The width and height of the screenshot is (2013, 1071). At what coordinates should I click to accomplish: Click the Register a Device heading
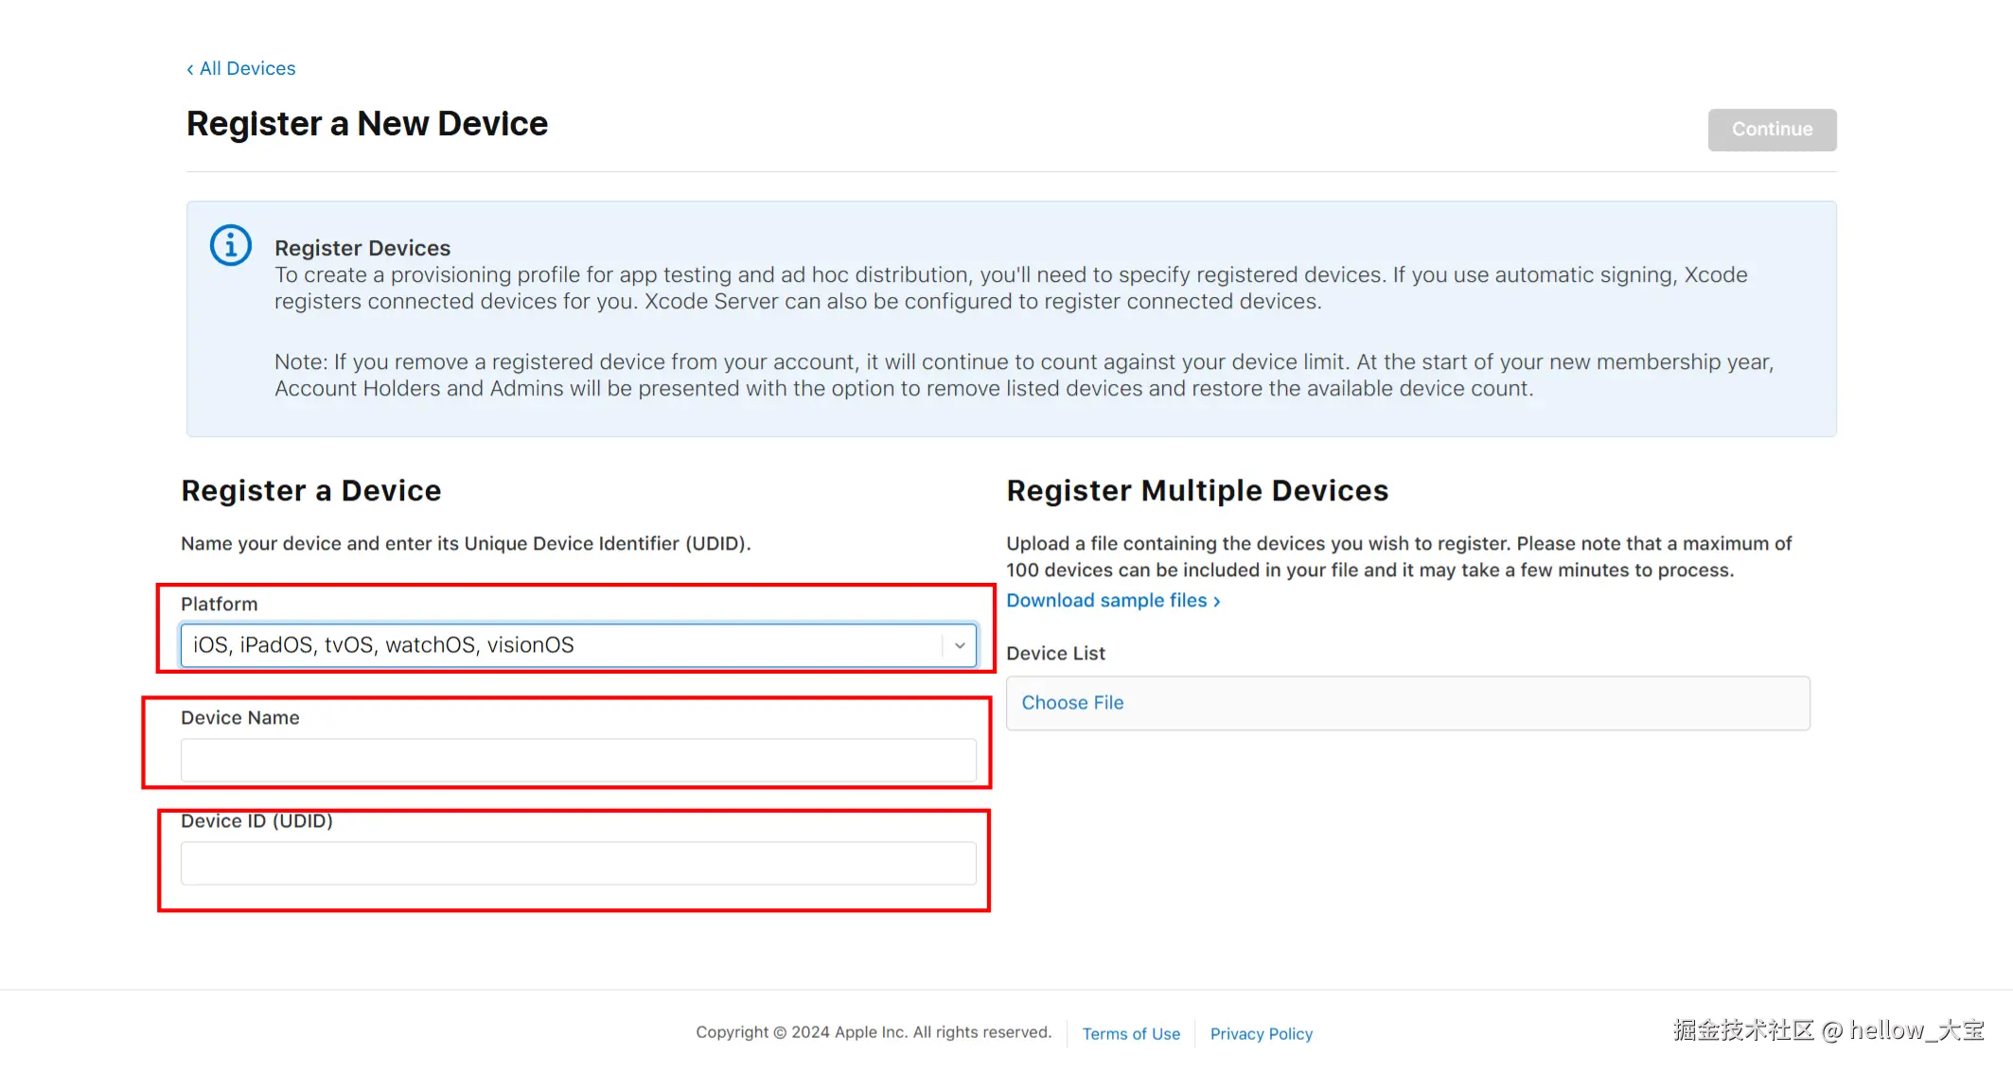coord(310,491)
